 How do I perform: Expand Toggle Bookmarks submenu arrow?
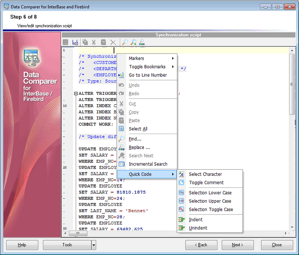173,67
